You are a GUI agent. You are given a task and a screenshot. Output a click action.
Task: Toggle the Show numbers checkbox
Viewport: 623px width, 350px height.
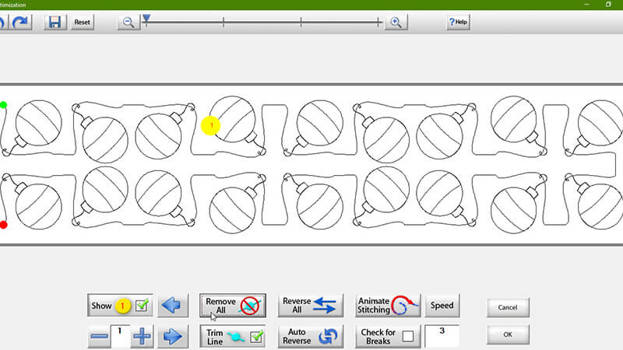[142, 306]
